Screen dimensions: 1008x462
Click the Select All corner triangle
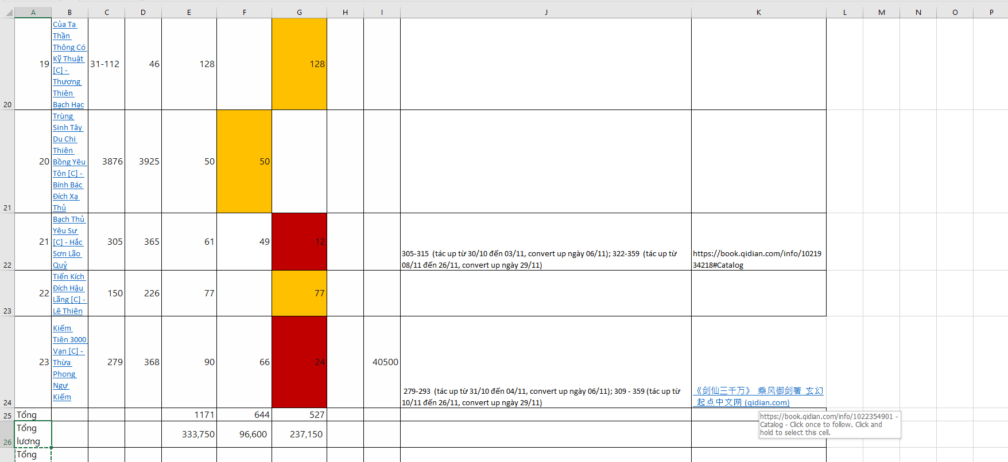click(x=9, y=12)
